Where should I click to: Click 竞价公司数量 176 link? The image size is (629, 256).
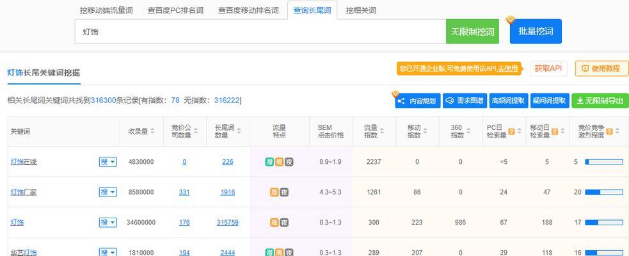coord(184,222)
